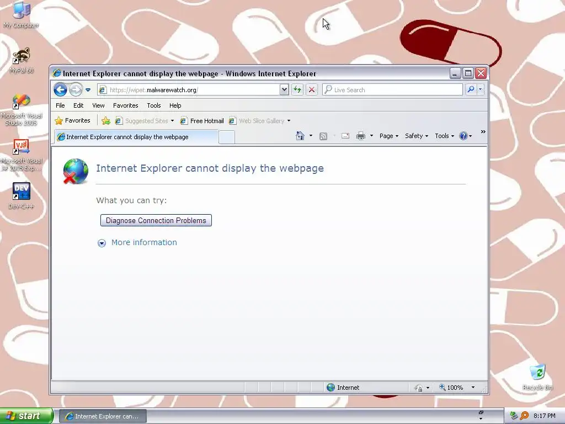
Task: Click the network connection tray icon
Action: click(x=514, y=416)
